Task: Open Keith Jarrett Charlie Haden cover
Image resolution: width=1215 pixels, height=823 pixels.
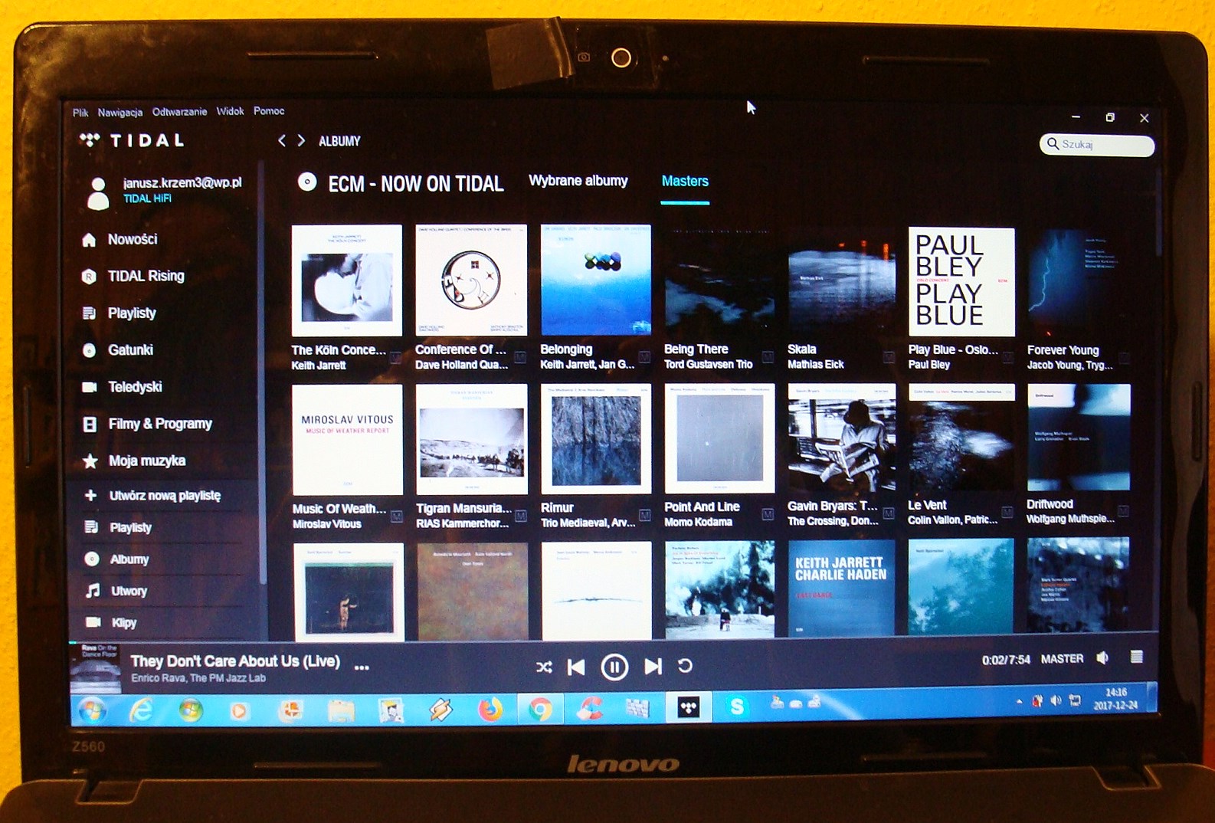Action: point(842,588)
